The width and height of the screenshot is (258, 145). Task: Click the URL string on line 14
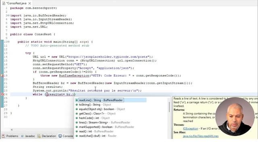108,57
